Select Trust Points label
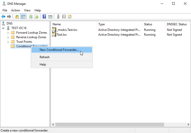The height and width of the screenshot is (133, 191). pos(24,42)
